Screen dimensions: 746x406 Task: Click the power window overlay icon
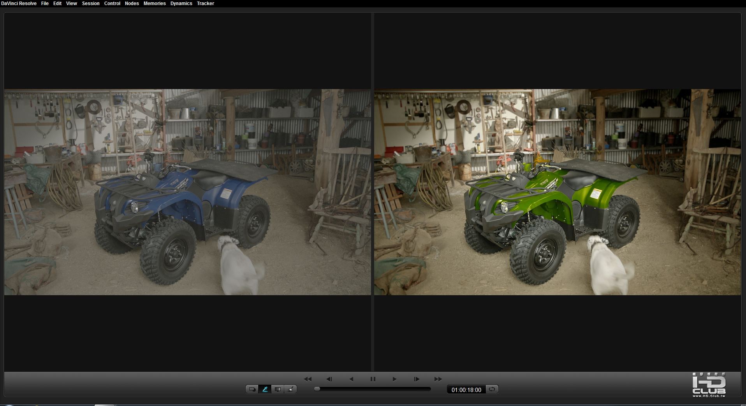(252, 389)
